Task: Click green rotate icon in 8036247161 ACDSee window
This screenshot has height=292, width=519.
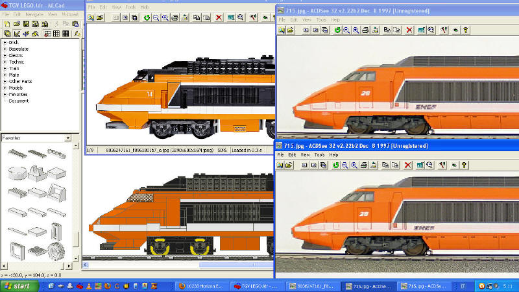Action: click(147, 18)
